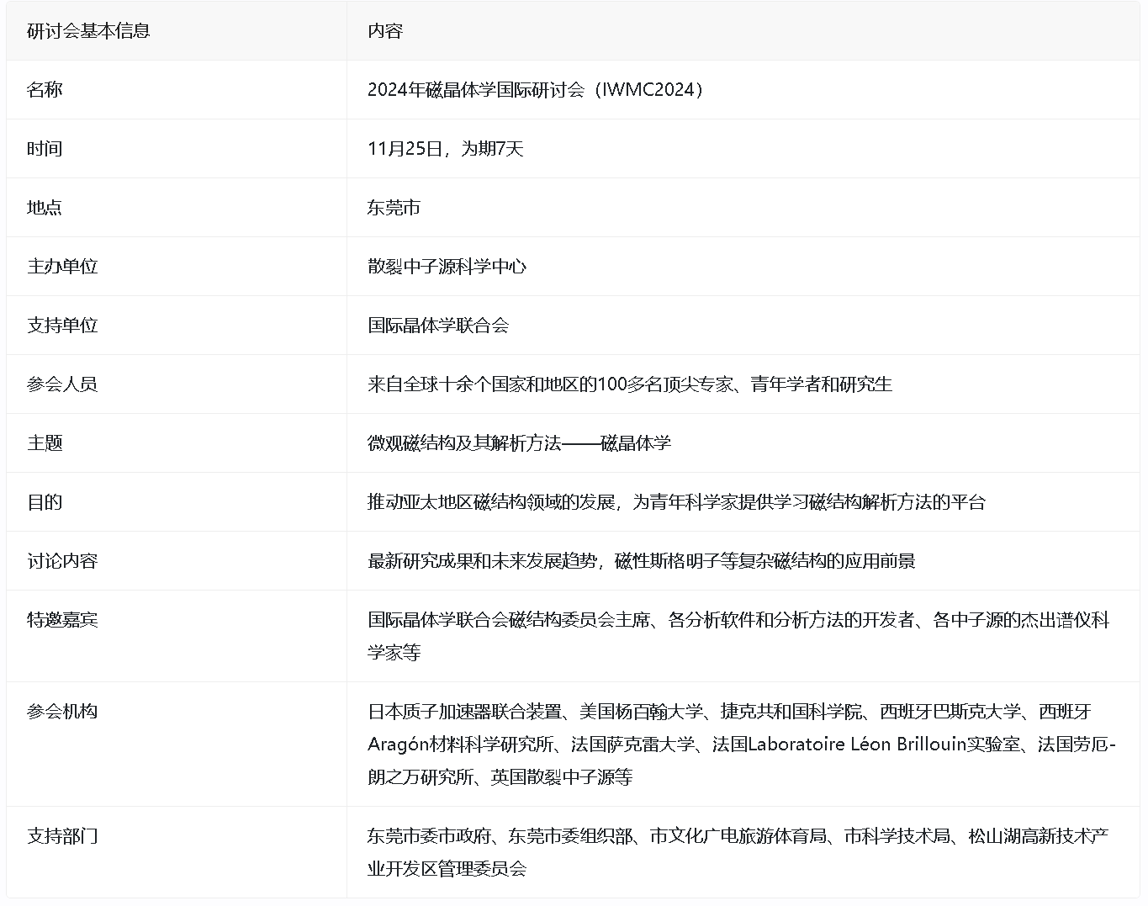
Task: Select the '讨论内容' row label
Action: pyautogui.click(x=62, y=561)
